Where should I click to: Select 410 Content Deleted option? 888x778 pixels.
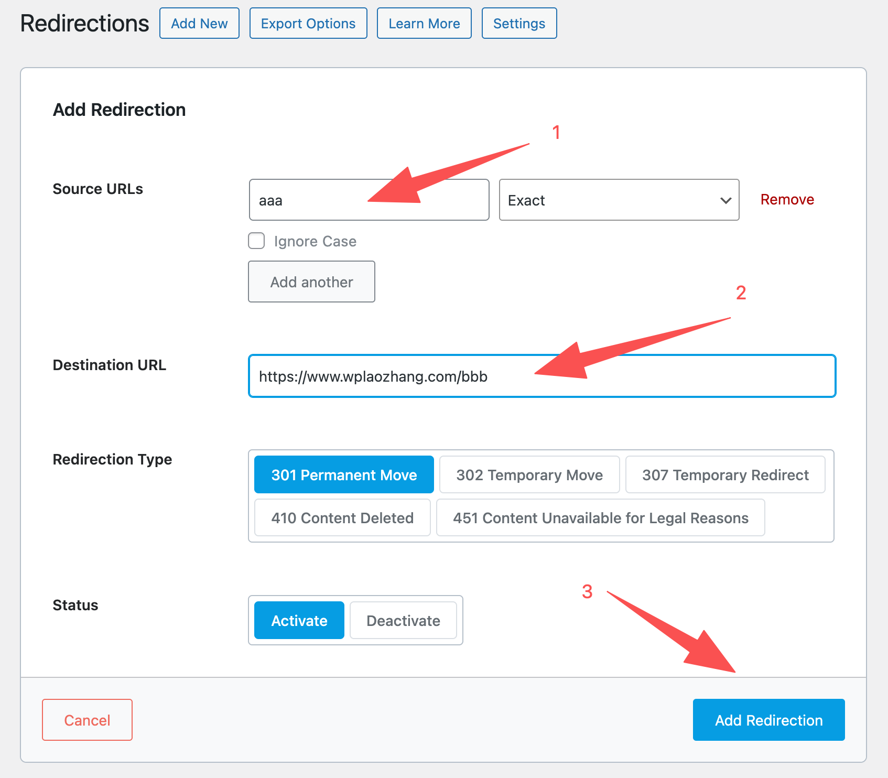click(342, 518)
